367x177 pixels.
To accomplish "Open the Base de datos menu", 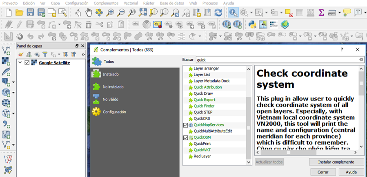I will tap(172, 3).
